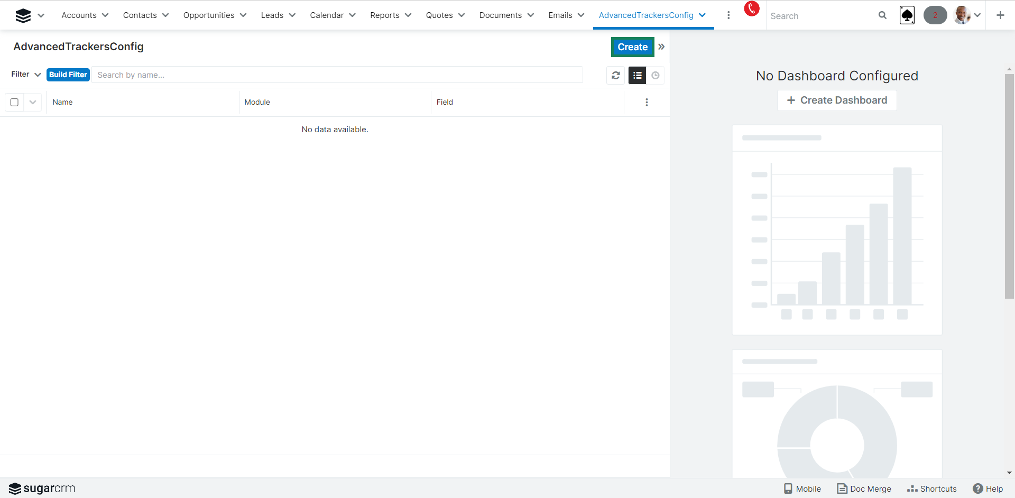Go to the Opportunities module

coord(209,15)
